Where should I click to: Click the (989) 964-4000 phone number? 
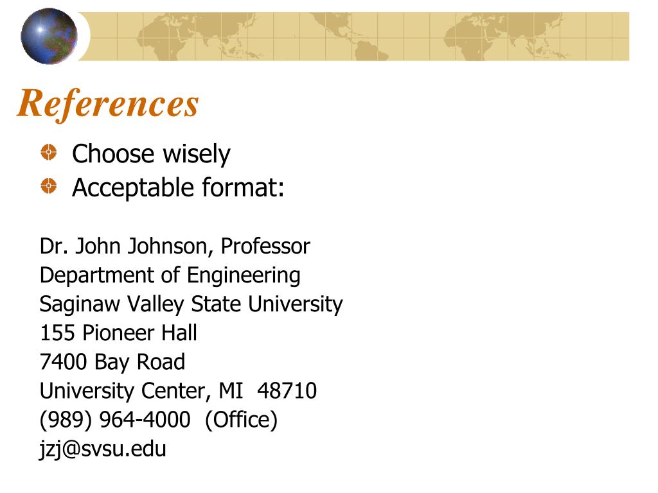(115, 420)
